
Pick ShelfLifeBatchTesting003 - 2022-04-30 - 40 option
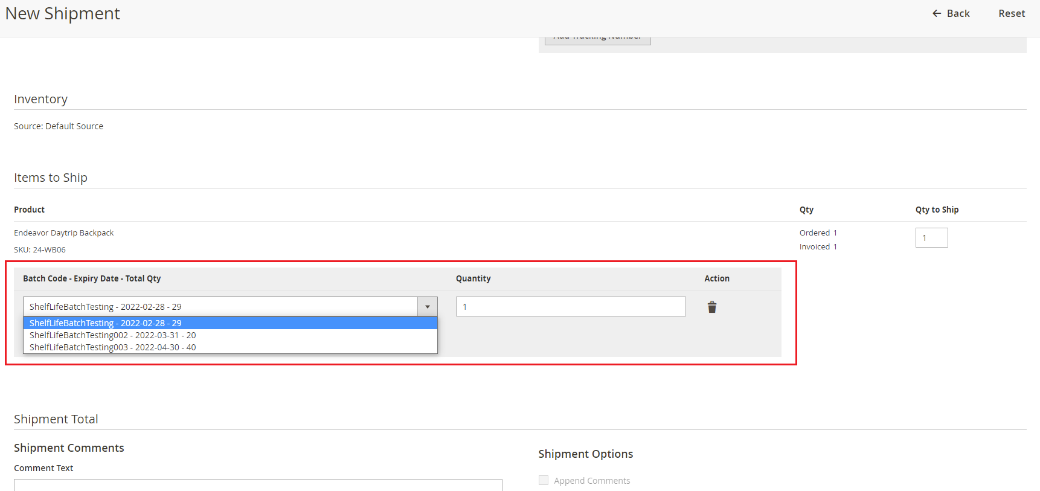(x=113, y=347)
